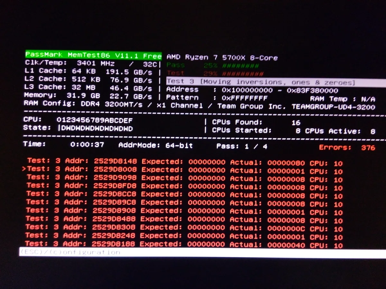Select the error row with Addr 2529D8188

[184, 244]
